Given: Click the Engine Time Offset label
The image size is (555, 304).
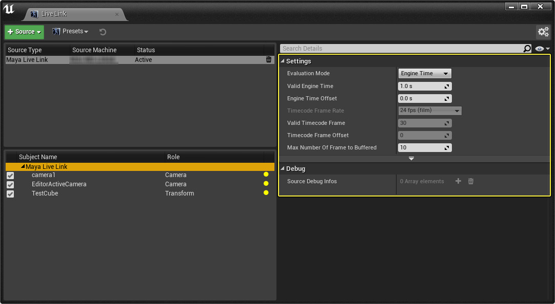Looking at the screenshot, I should click(312, 98).
